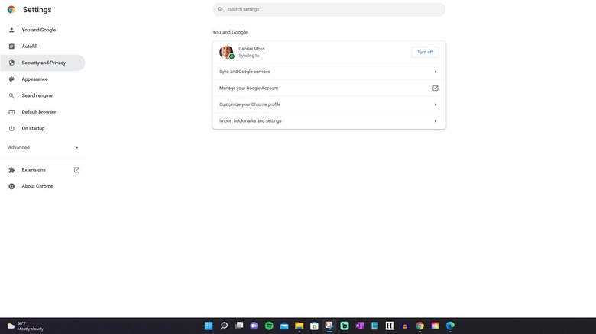Click the Extensions puzzle piece icon
Screen dimensions: 596x334
(11, 169)
